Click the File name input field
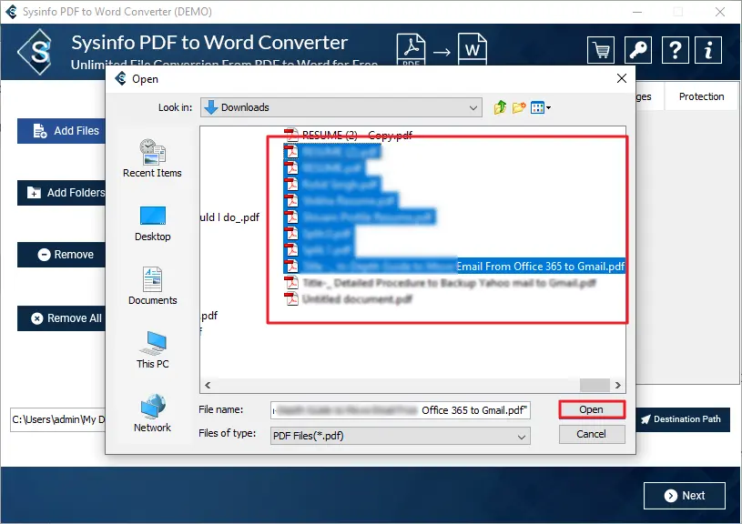The width and height of the screenshot is (742, 524). 401,410
